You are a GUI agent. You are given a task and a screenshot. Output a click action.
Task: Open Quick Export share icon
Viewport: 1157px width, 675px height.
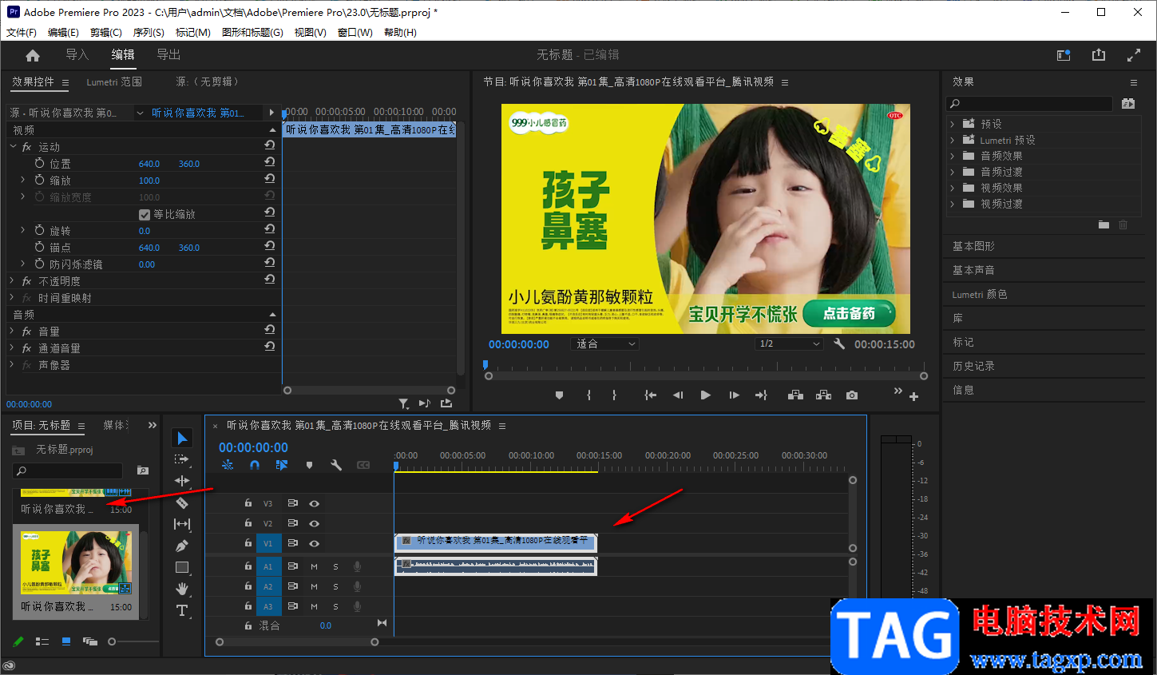[1099, 55]
